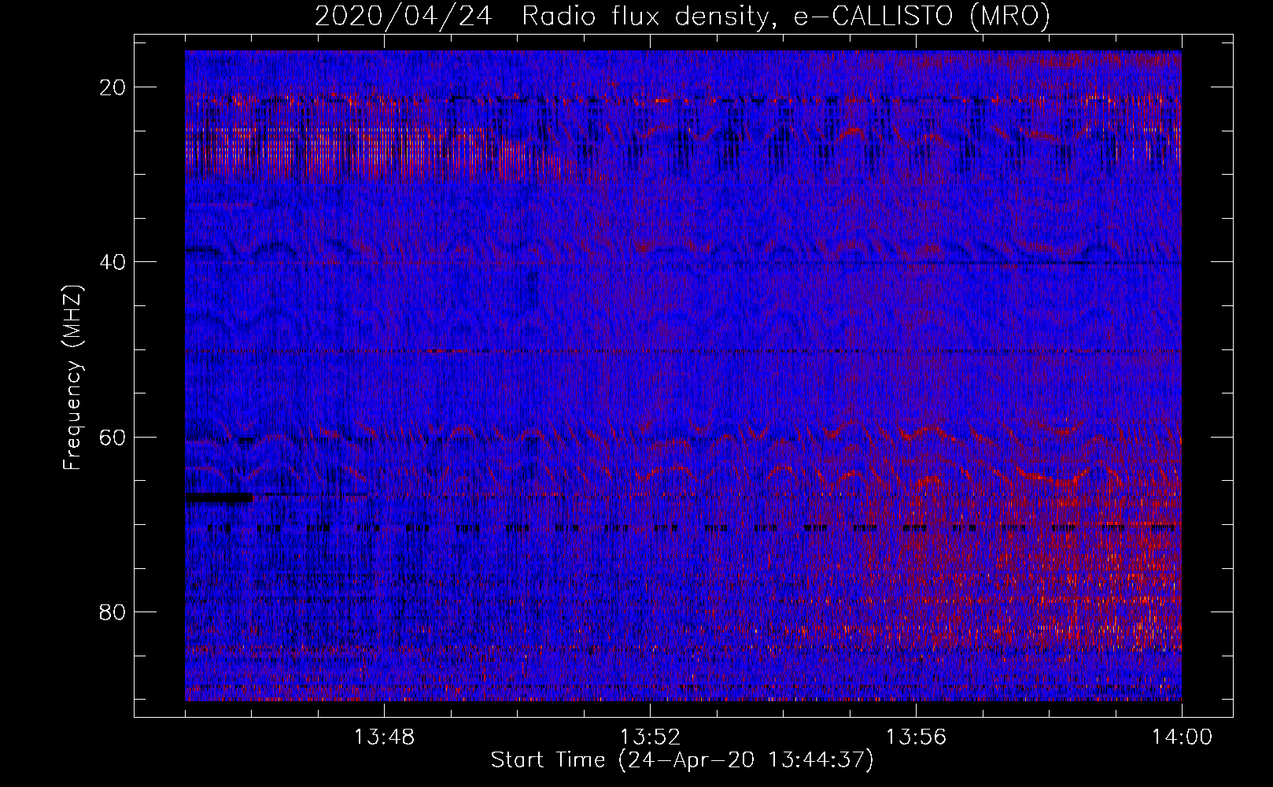Click the 'Start Time (24-Apr-20 13:44:37)' label
This screenshot has width=1273, height=787.
[x=682, y=760]
